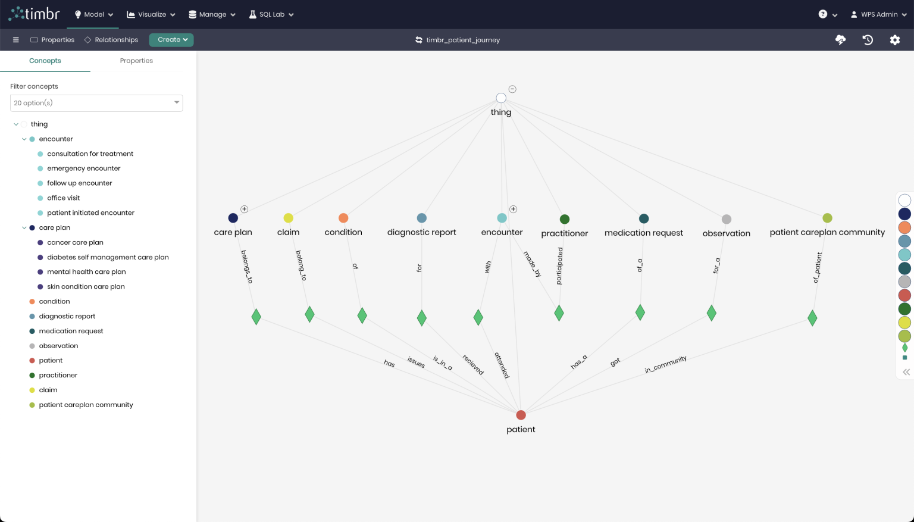Expand the care plan node using its plus toggle
The width and height of the screenshot is (914, 522).
coord(244,209)
